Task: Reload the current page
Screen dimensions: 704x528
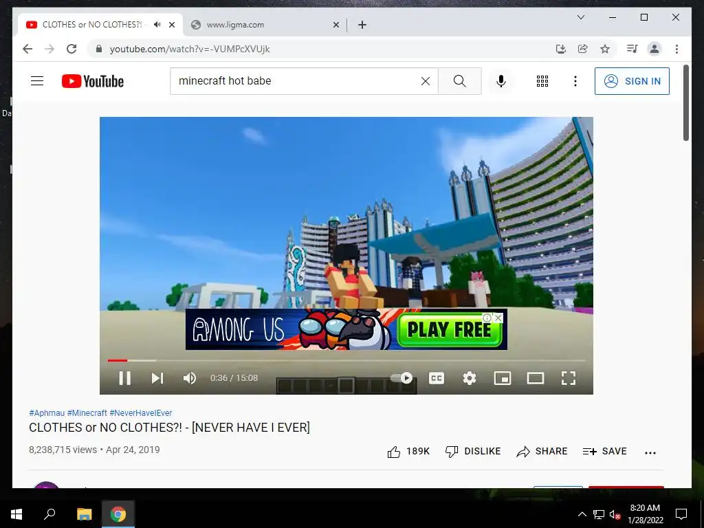Action: coord(71,49)
